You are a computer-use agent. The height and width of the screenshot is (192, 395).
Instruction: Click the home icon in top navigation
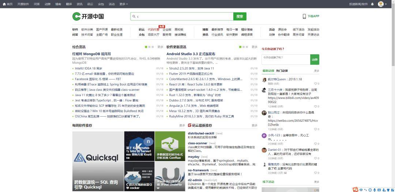(4, 4)
